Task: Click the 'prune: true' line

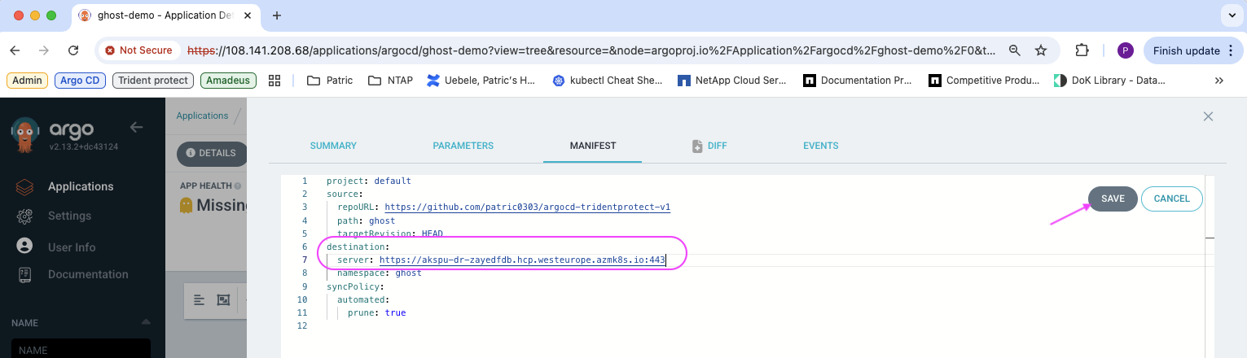Action: coord(376,312)
